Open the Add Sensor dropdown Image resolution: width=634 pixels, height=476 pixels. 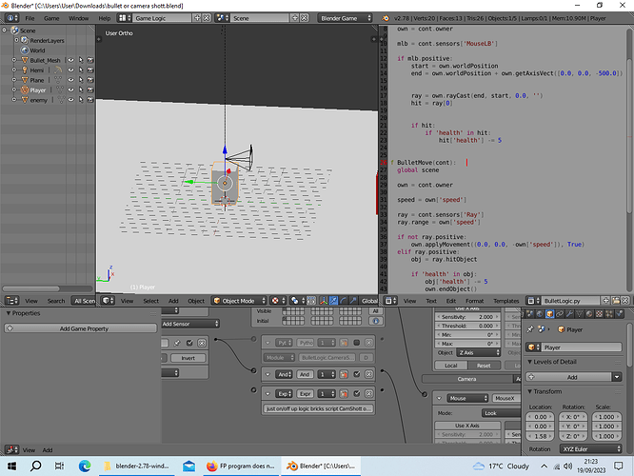(x=190, y=324)
